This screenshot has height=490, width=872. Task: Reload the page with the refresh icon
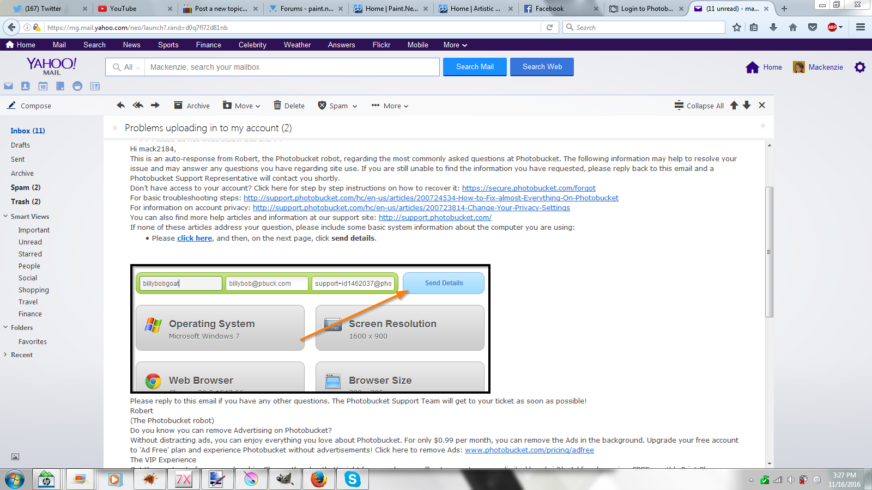click(549, 27)
